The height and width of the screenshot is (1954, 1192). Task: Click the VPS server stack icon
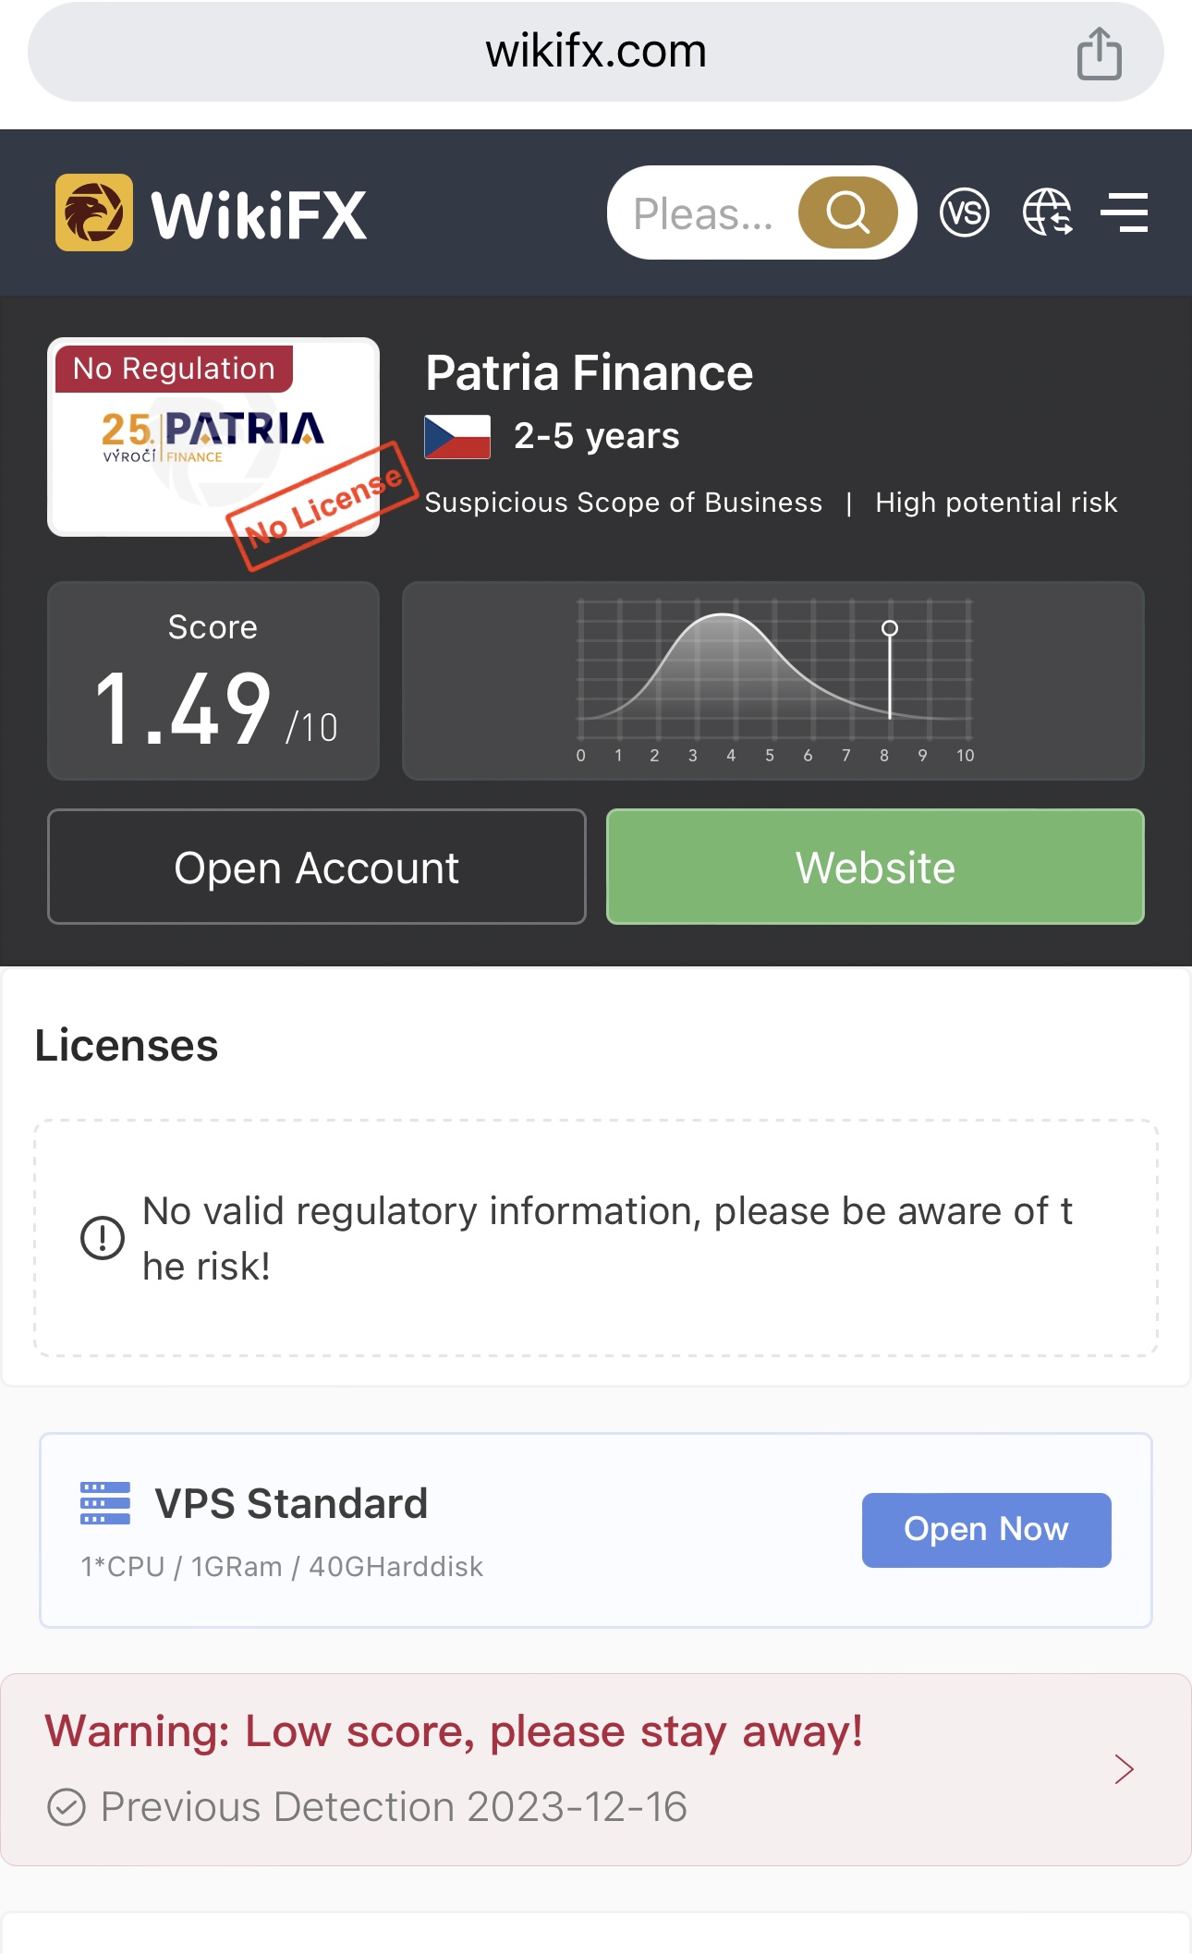[x=105, y=1503]
